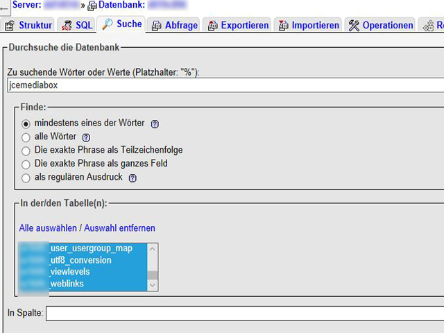Click the Importieren icon
This screenshot has width=444, height=333.
(284, 26)
